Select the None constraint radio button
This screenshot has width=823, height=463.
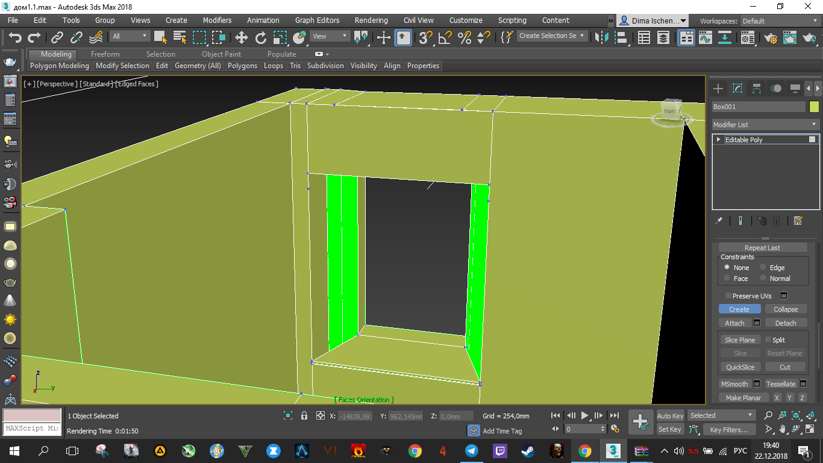(727, 267)
